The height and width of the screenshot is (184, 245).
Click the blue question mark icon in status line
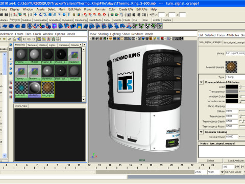point(69,15)
